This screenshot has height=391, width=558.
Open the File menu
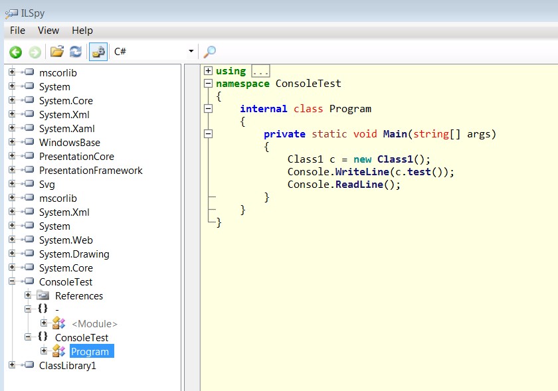pos(17,31)
